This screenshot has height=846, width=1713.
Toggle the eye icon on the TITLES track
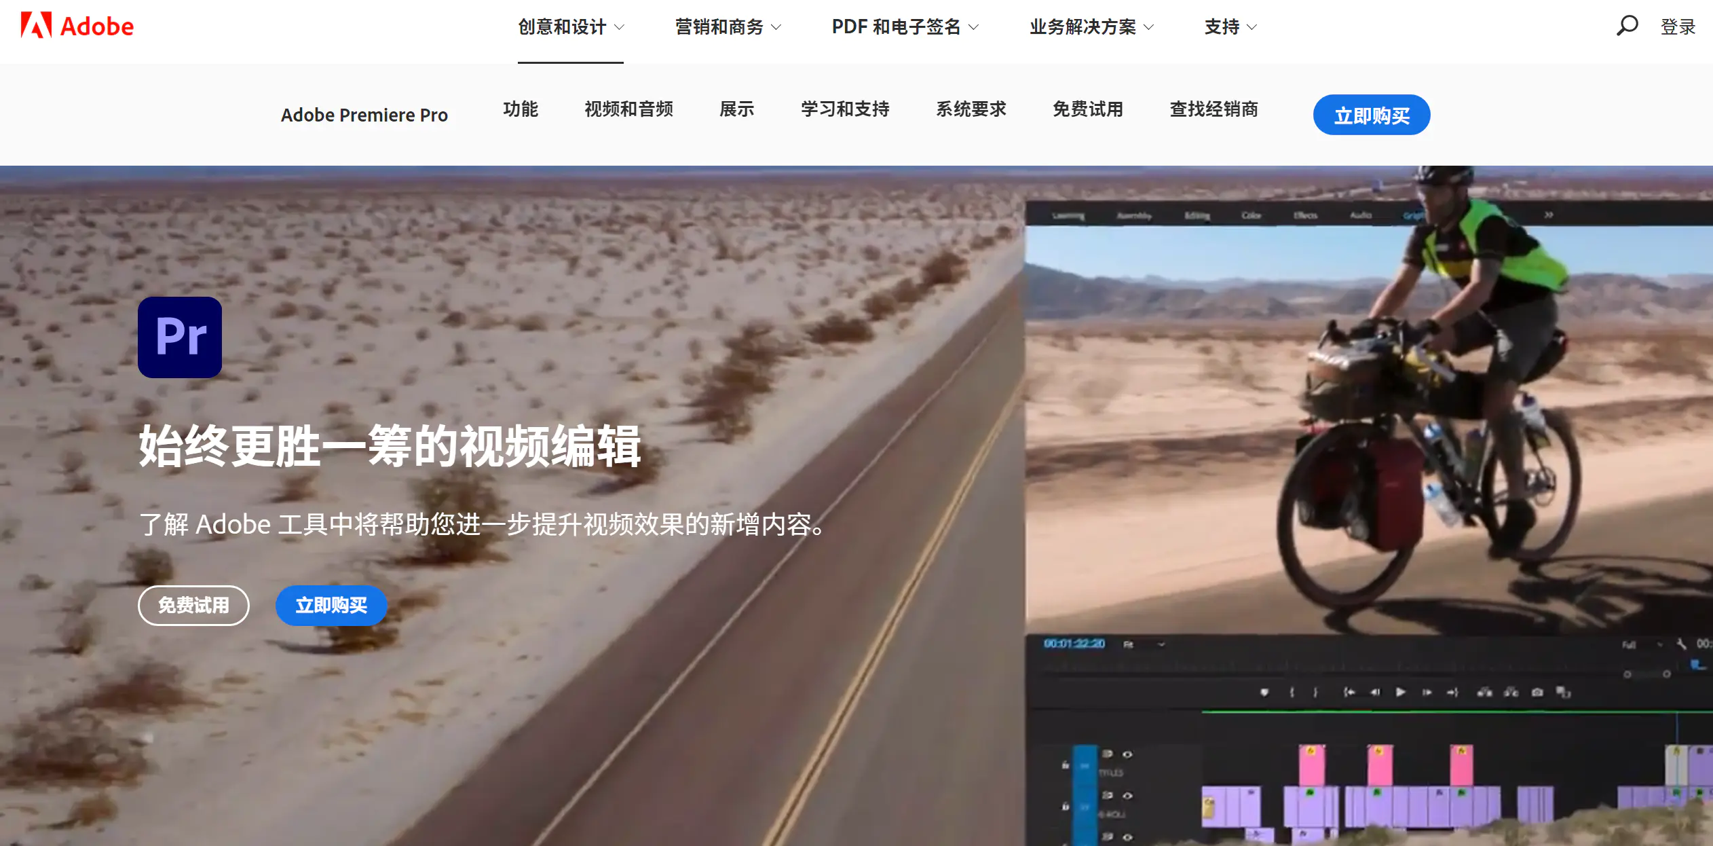(x=1127, y=754)
